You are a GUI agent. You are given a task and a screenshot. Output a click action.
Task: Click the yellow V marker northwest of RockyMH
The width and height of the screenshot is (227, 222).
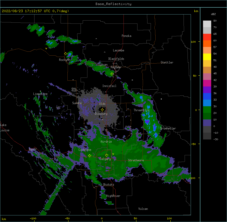pyautogui.click(x=46, y=49)
